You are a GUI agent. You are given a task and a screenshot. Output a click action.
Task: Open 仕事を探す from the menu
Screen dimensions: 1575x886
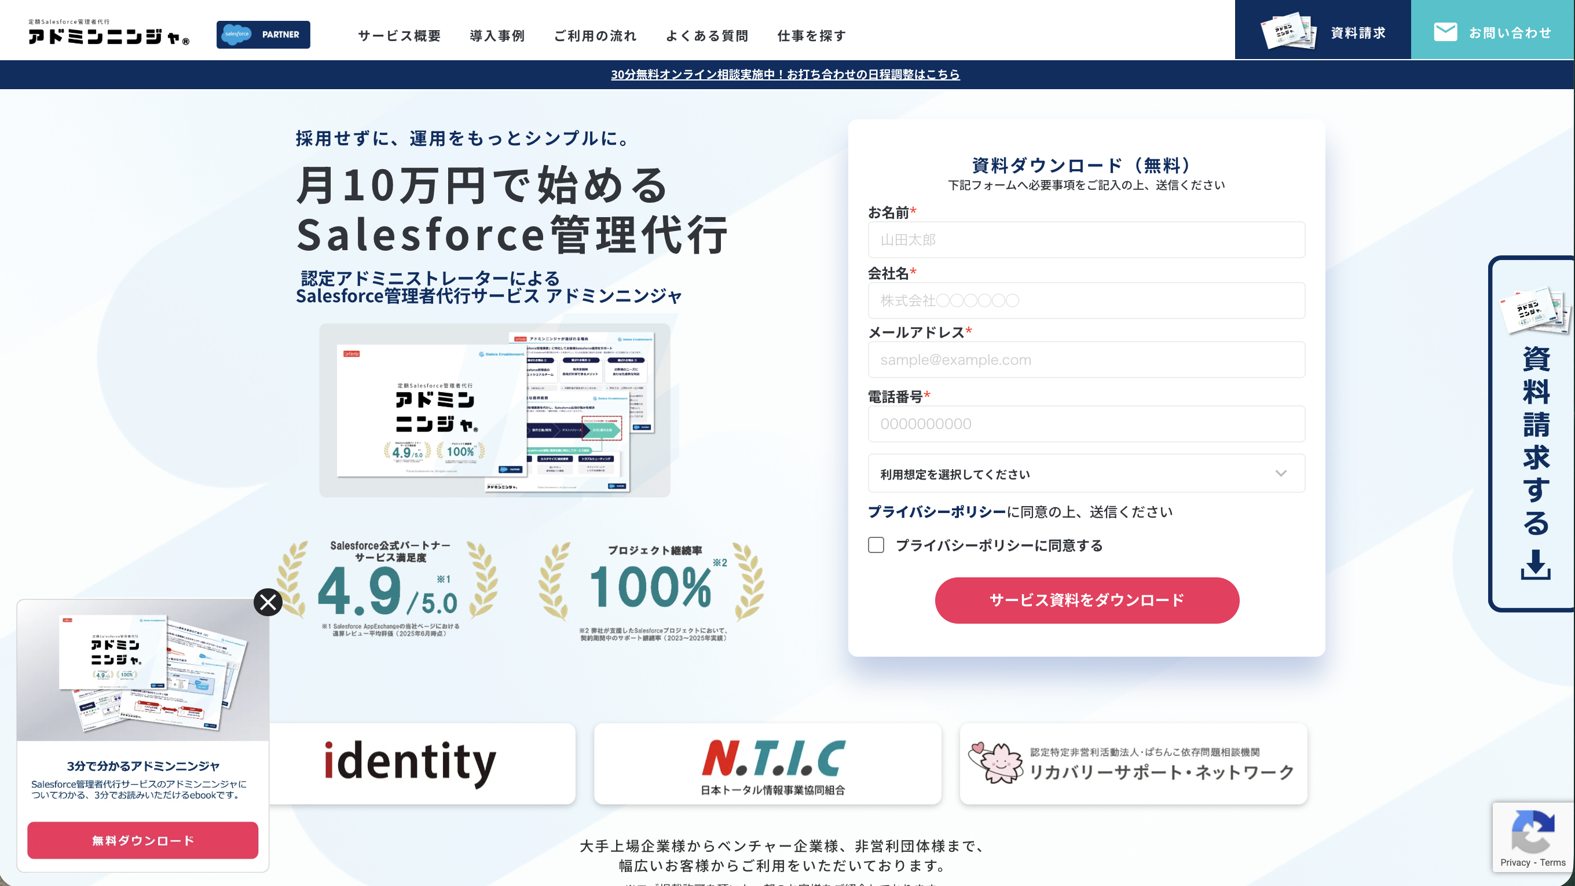click(811, 35)
